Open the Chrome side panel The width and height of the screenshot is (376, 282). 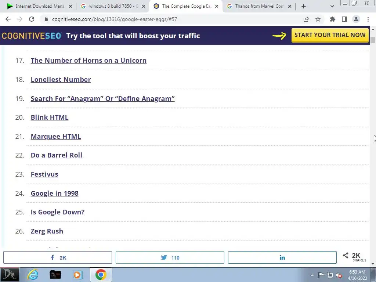(x=344, y=19)
